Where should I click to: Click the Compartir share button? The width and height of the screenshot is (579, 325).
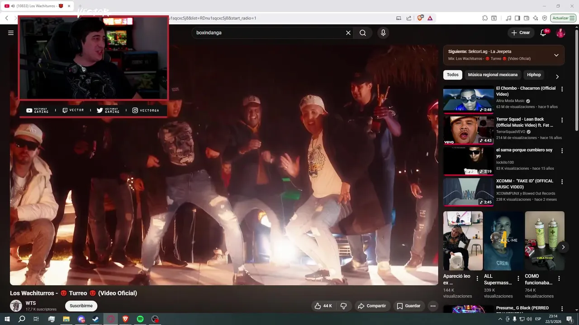[x=372, y=306]
